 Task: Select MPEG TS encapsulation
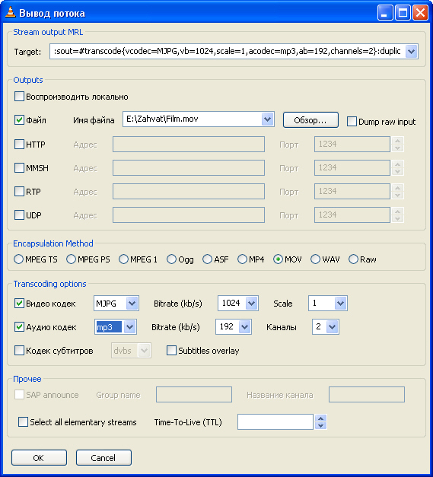point(18,259)
